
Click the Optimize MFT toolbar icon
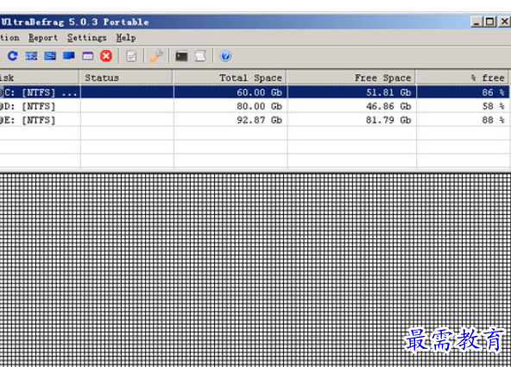(88, 56)
